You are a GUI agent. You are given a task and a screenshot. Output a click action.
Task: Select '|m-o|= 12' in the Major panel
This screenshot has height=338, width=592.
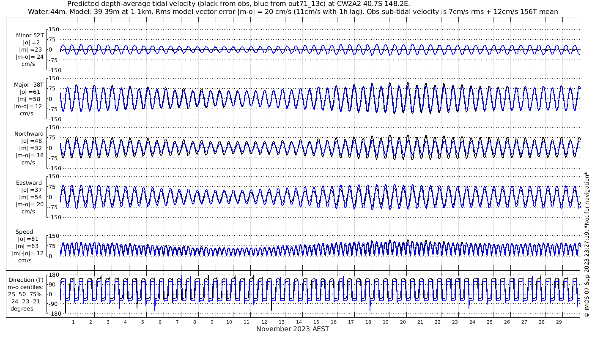pos(28,106)
